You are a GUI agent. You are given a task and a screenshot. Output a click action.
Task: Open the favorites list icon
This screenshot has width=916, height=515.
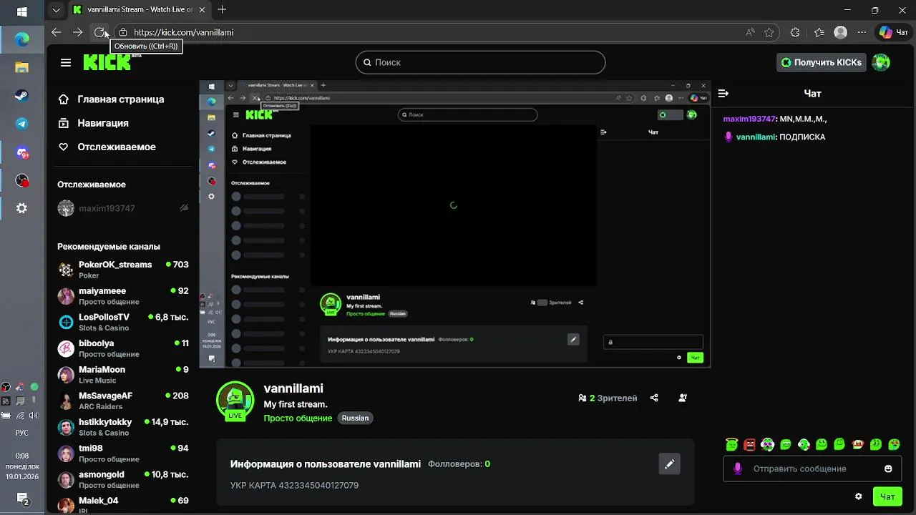pyautogui.click(x=819, y=32)
